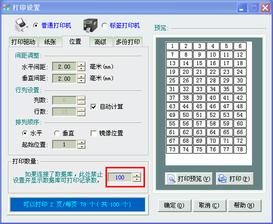Click the magnifier icon on 打印预览 button
273x224 pixels.
tap(171, 178)
